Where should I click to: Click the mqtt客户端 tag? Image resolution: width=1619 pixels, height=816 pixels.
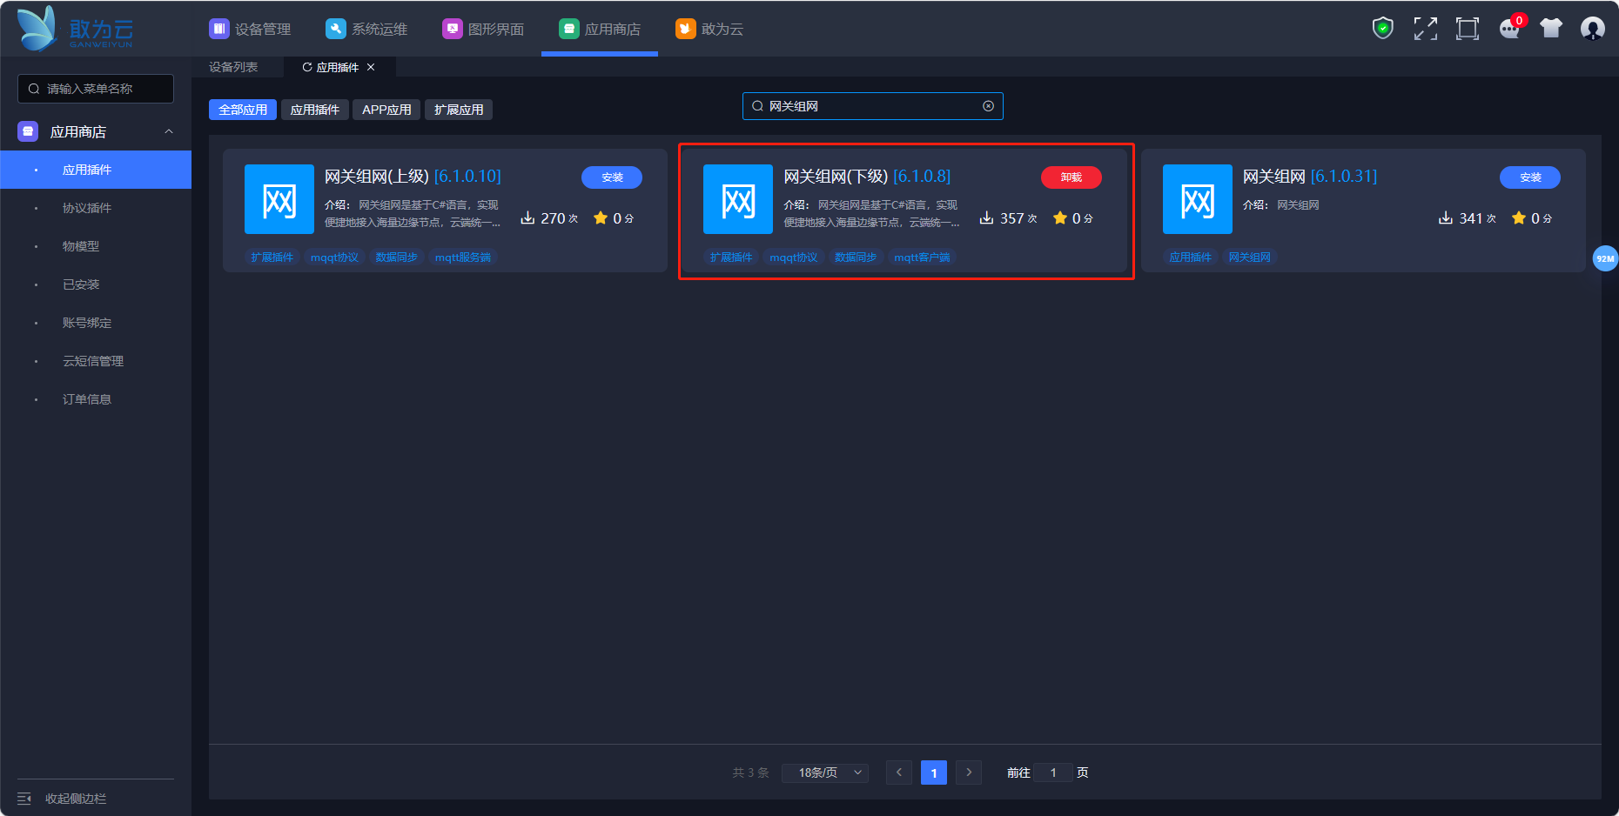coord(922,258)
